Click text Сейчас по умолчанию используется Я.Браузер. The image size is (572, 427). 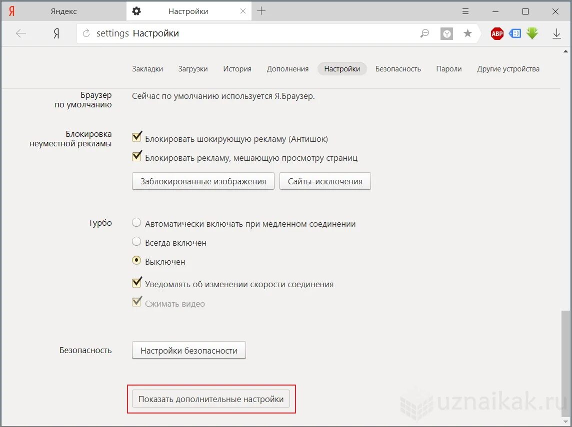(223, 96)
